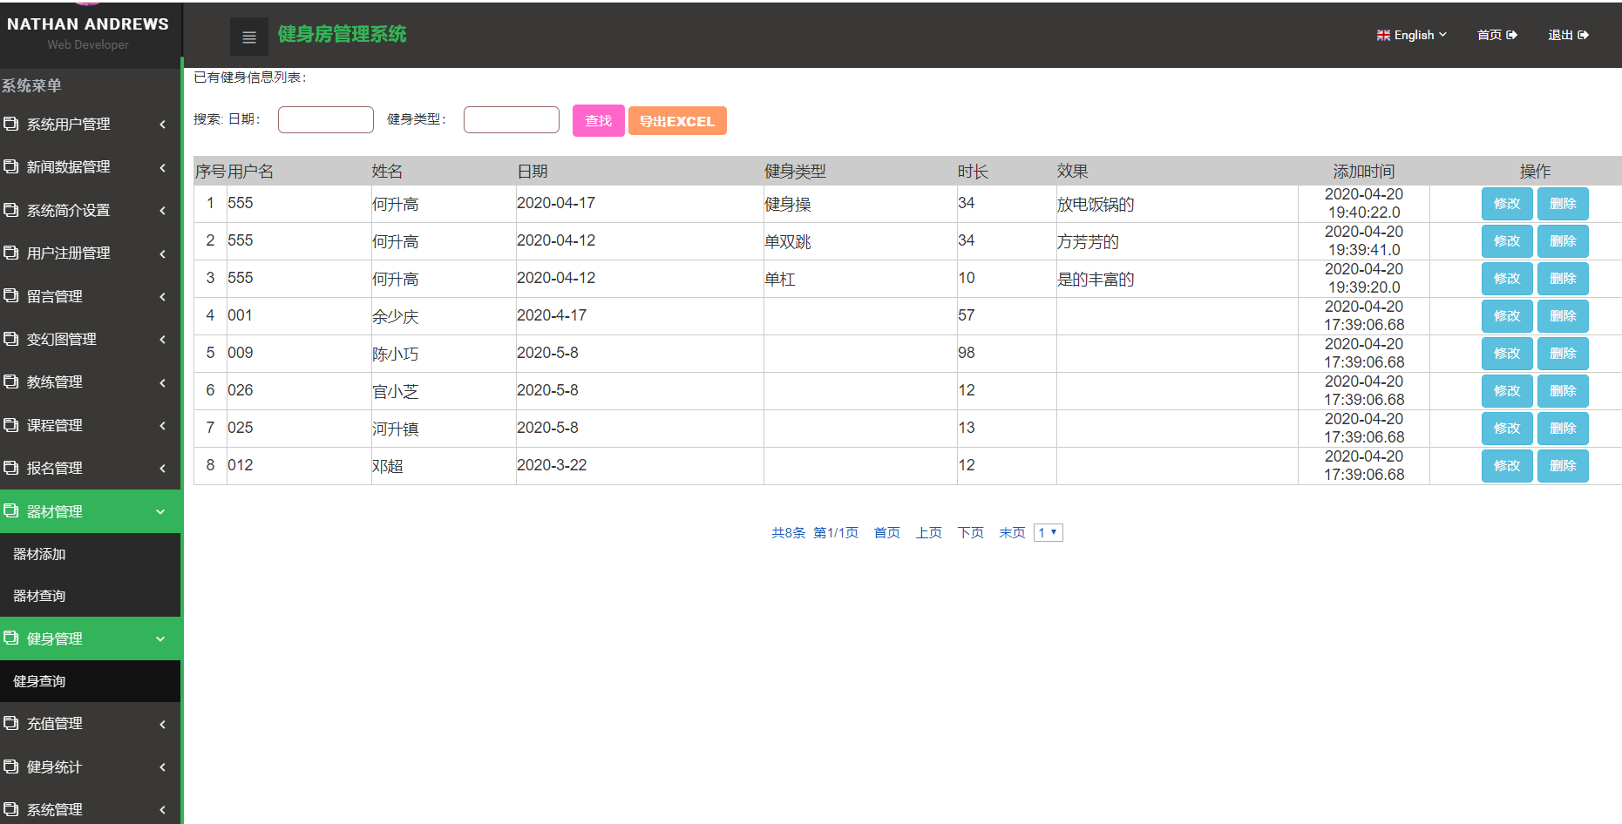Click 删除 for the 陈小巧 row
Screen dimensions: 1622x824
[x=1563, y=354]
